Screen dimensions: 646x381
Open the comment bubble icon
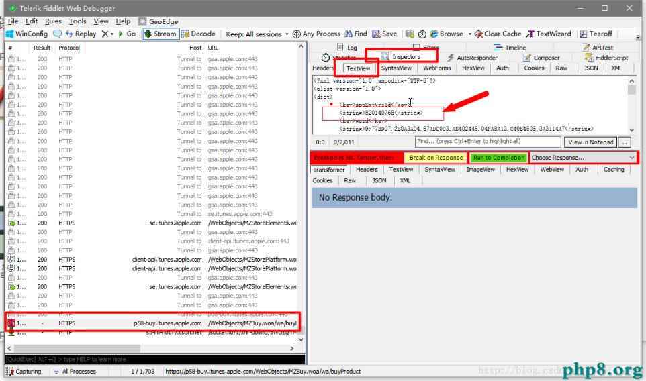[57, 34]
